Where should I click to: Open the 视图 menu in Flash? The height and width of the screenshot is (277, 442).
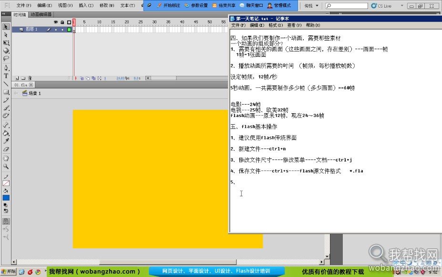pyautogui.click(x=65, y=5)
